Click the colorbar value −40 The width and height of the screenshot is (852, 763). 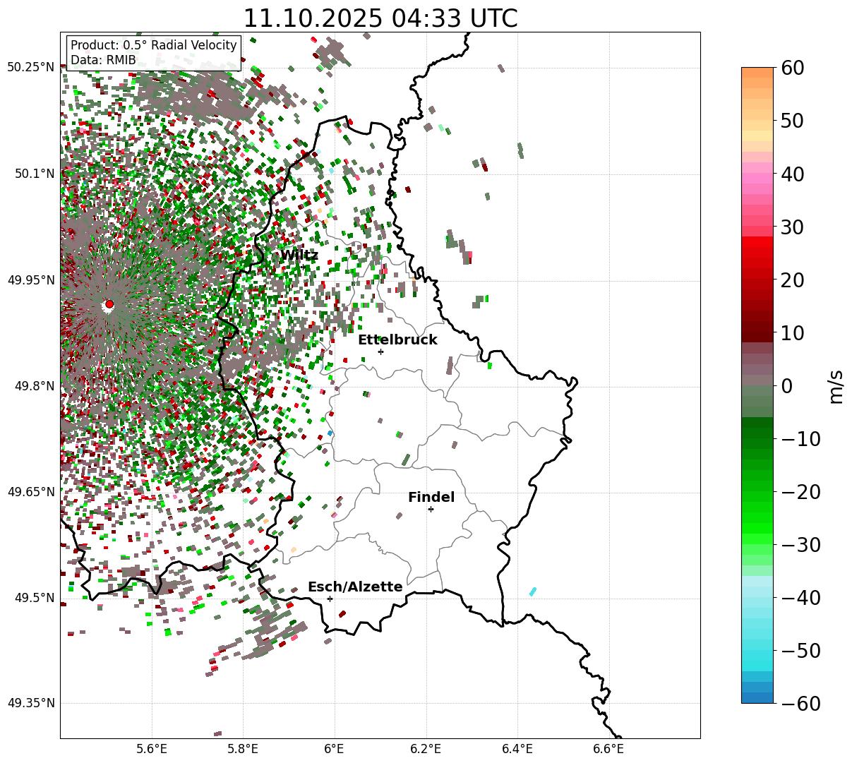pos(800,597)
